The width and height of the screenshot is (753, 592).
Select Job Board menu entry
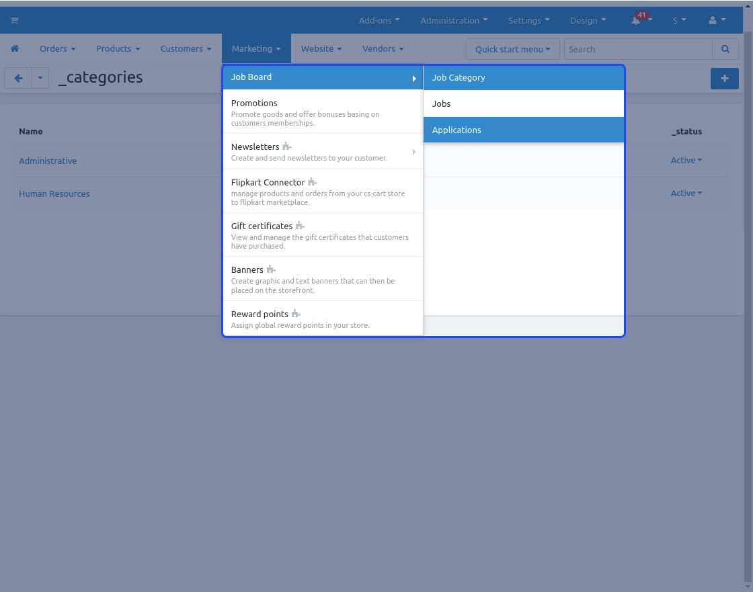tap(323, 77)
